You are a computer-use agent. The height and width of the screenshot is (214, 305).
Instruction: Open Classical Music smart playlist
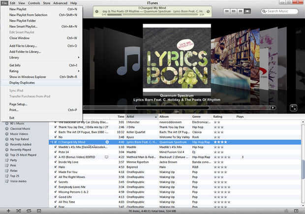[x=20, y=128]
